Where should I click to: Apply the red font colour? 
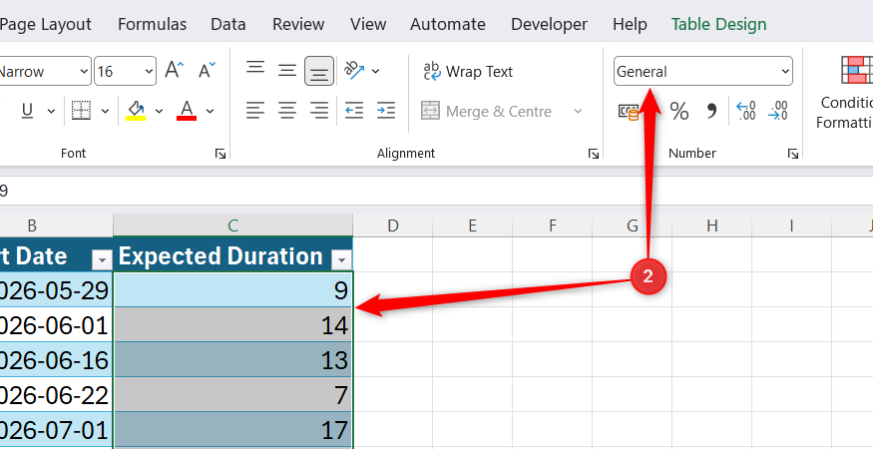pos(187,111)
